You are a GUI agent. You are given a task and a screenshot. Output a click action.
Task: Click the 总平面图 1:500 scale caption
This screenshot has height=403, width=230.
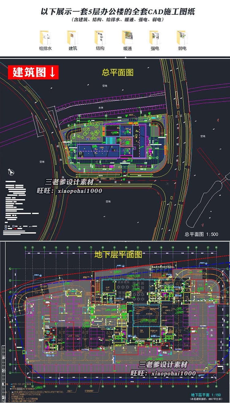click(x=201, y=234)
